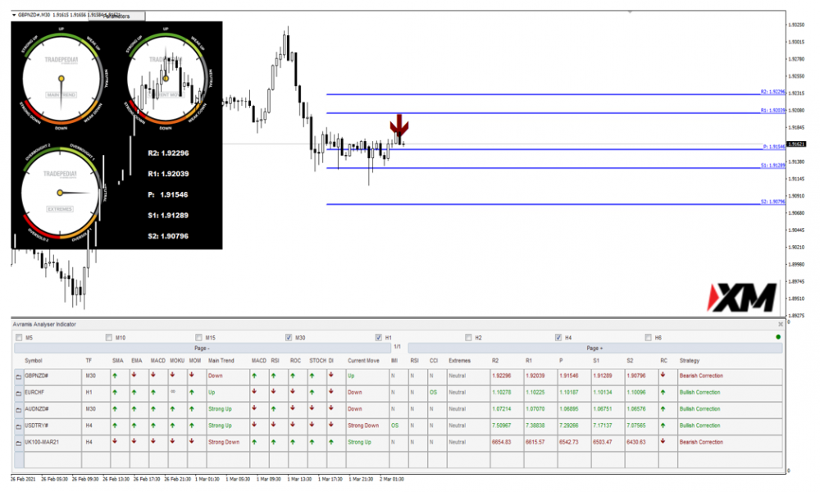The image size is (820, 492).
Task: Click the RC up arrow in AUDNZD# row
Action: [x=663, y=409]
